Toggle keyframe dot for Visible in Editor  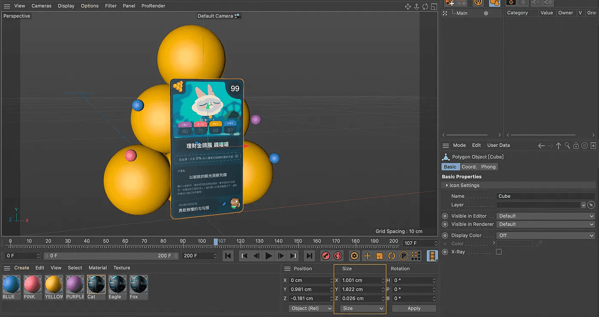click(445, 216)
